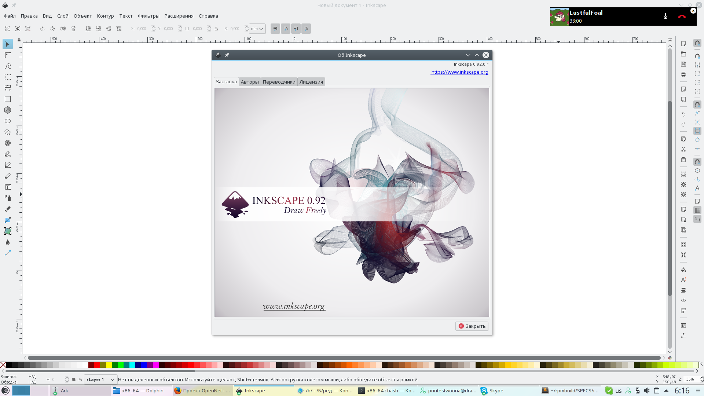704x396 pixels.
Task: Open the Фильтры menu
Action: (148, 16)
